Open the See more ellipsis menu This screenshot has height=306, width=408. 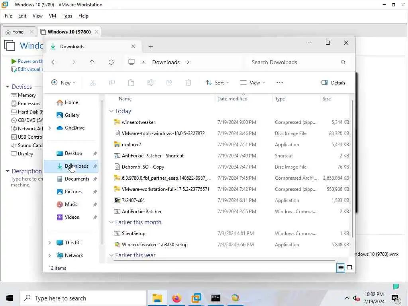coord(279,83)
